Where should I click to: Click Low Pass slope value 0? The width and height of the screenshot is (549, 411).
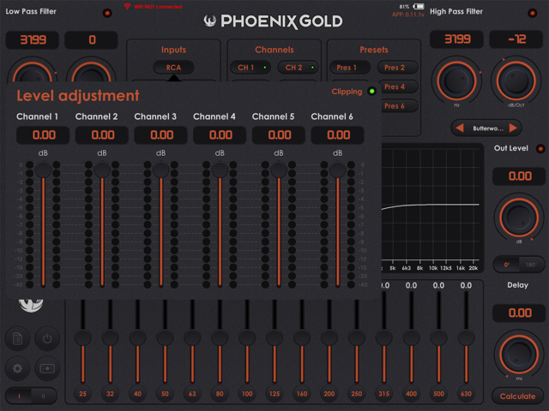pyautogui.click(x=92, y=40)
